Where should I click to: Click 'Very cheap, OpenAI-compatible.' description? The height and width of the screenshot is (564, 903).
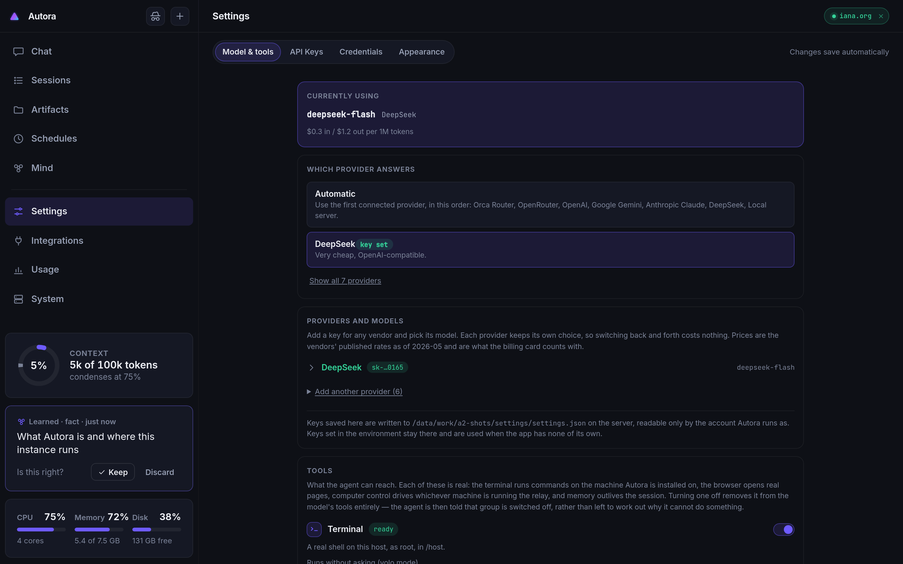371,255
